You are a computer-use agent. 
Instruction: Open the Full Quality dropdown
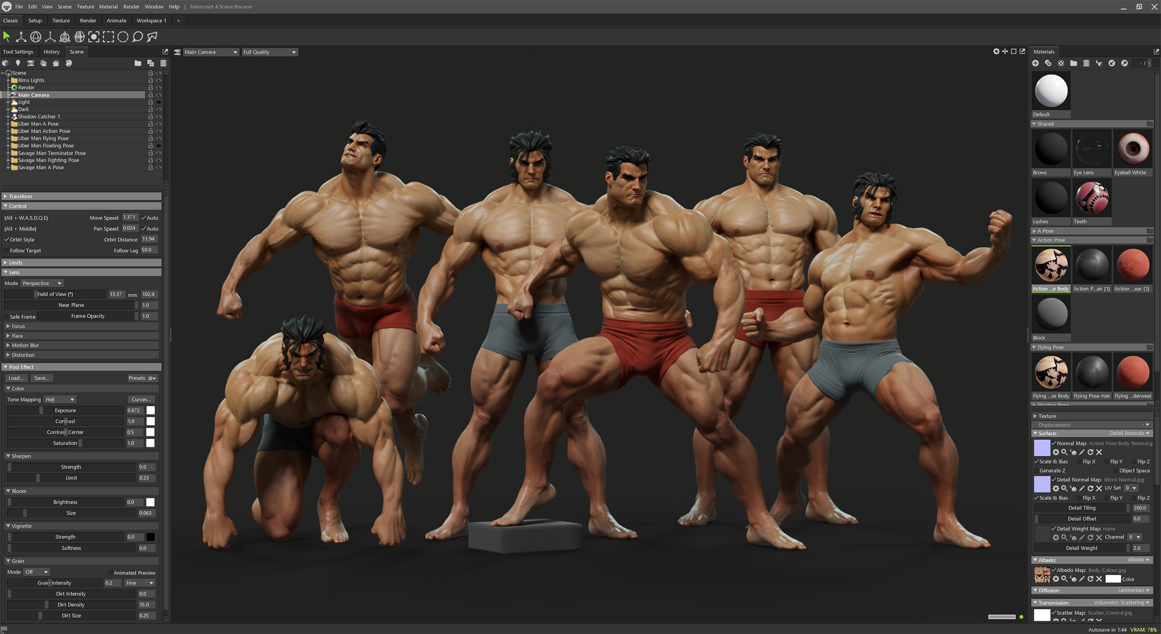tap(269, 52)
